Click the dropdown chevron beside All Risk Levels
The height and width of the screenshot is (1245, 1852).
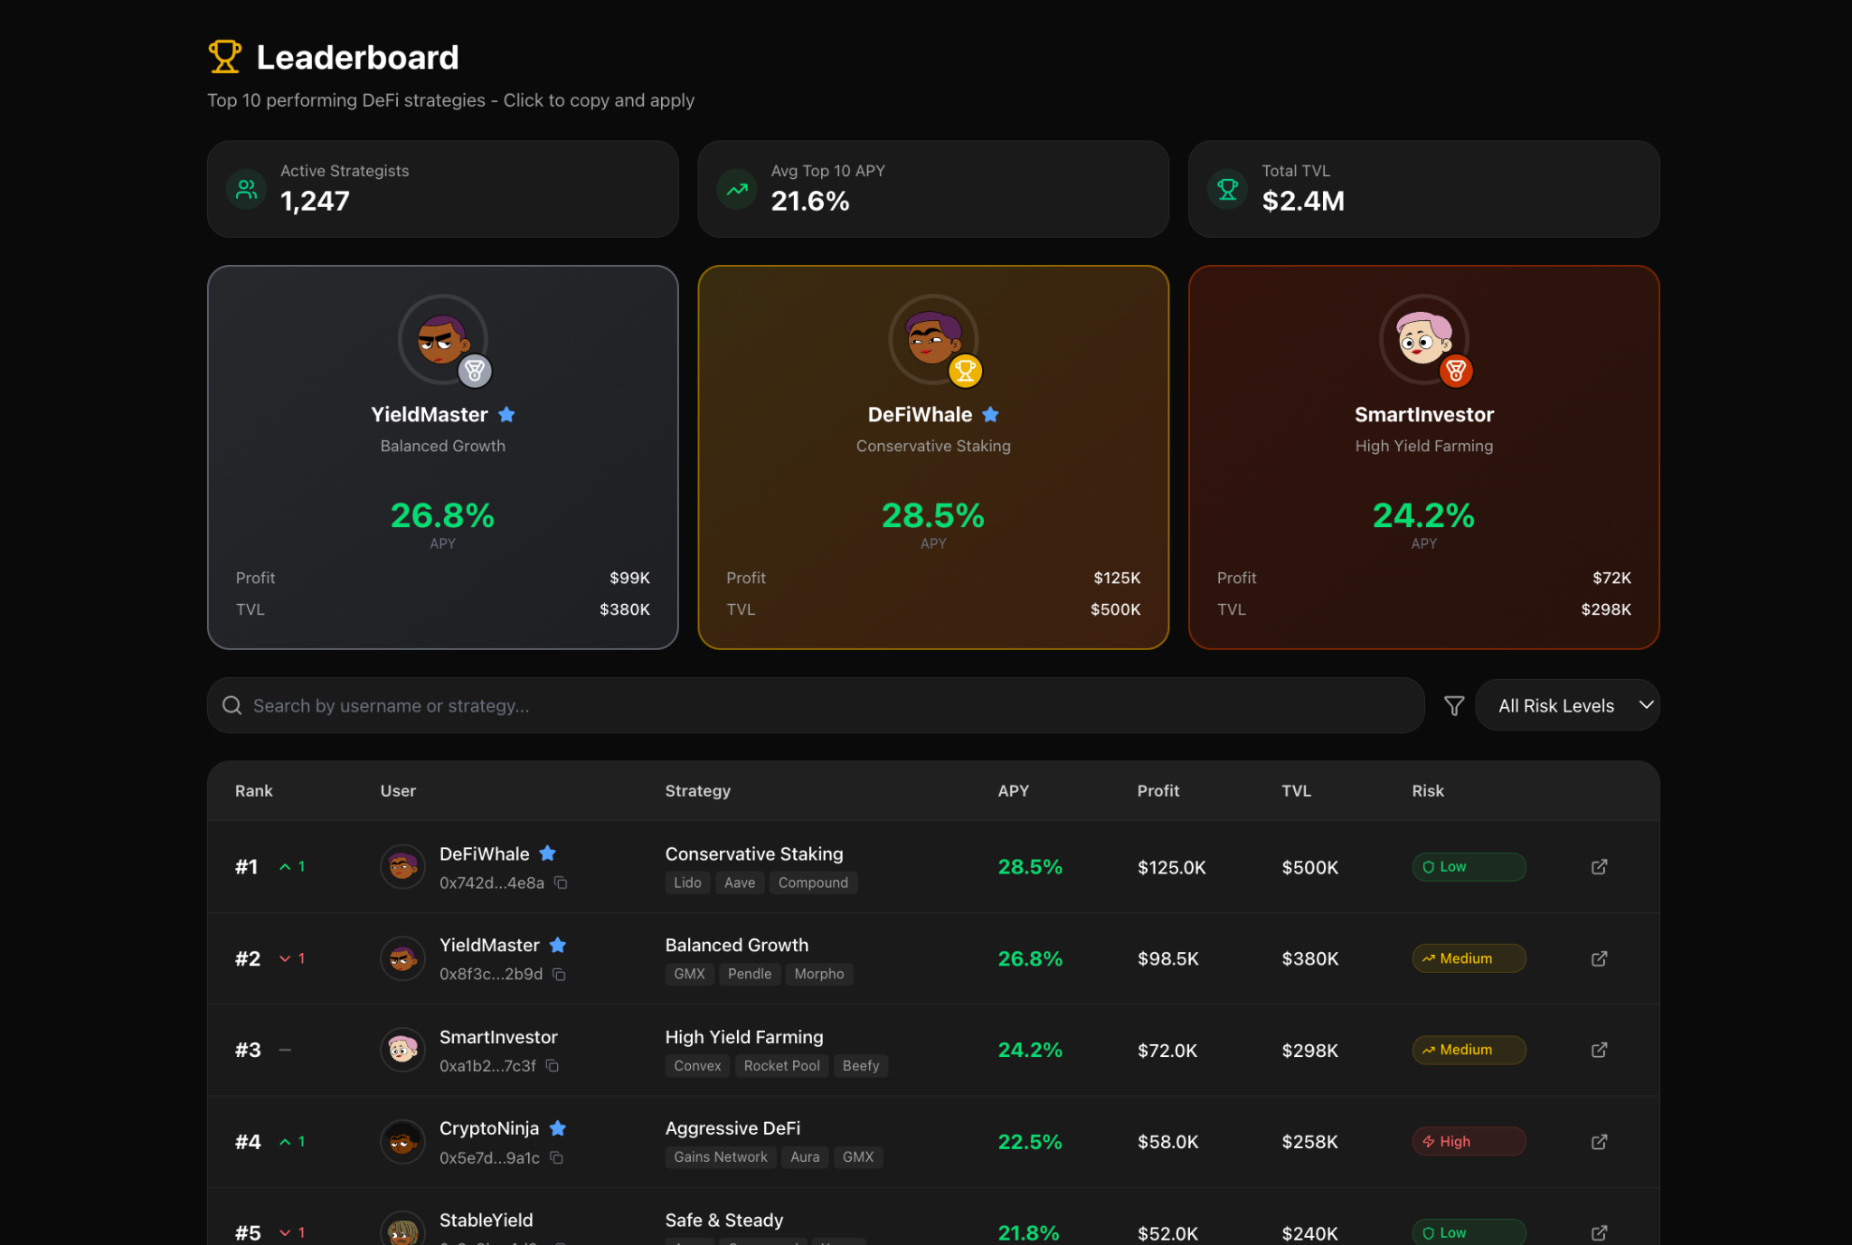pos(1646,704)
